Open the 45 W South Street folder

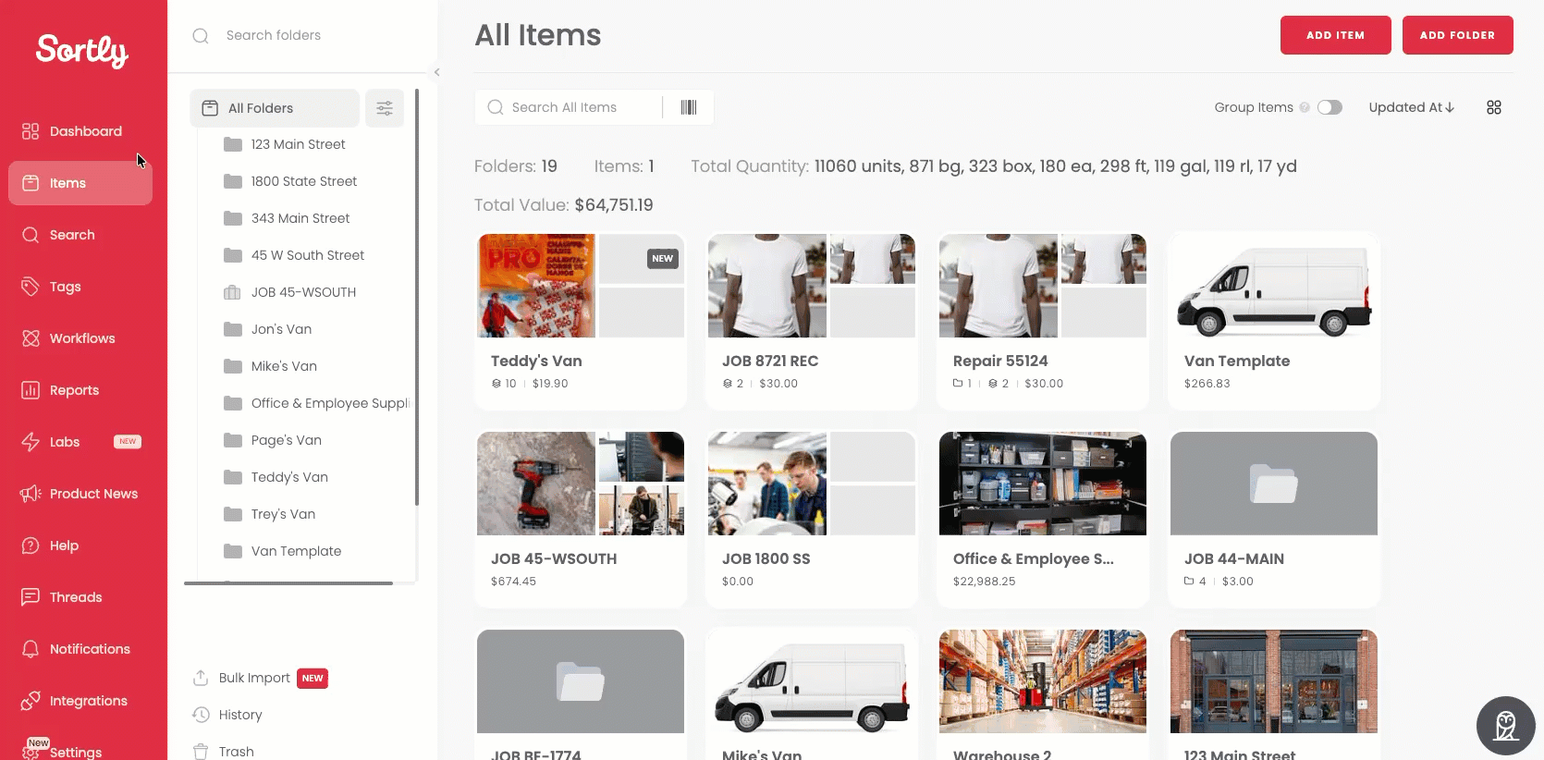(x=307, y=255)
